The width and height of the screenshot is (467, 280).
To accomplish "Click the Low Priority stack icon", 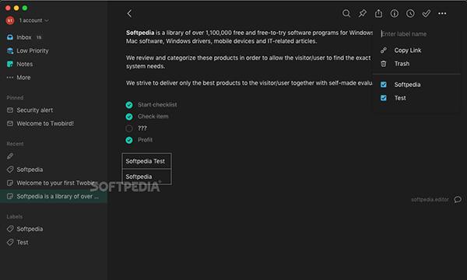I will pyautogui.click(x=10, y=51).
